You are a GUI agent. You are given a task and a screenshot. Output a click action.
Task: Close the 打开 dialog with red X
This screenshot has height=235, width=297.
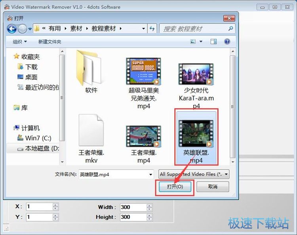(x=229, y=18)
